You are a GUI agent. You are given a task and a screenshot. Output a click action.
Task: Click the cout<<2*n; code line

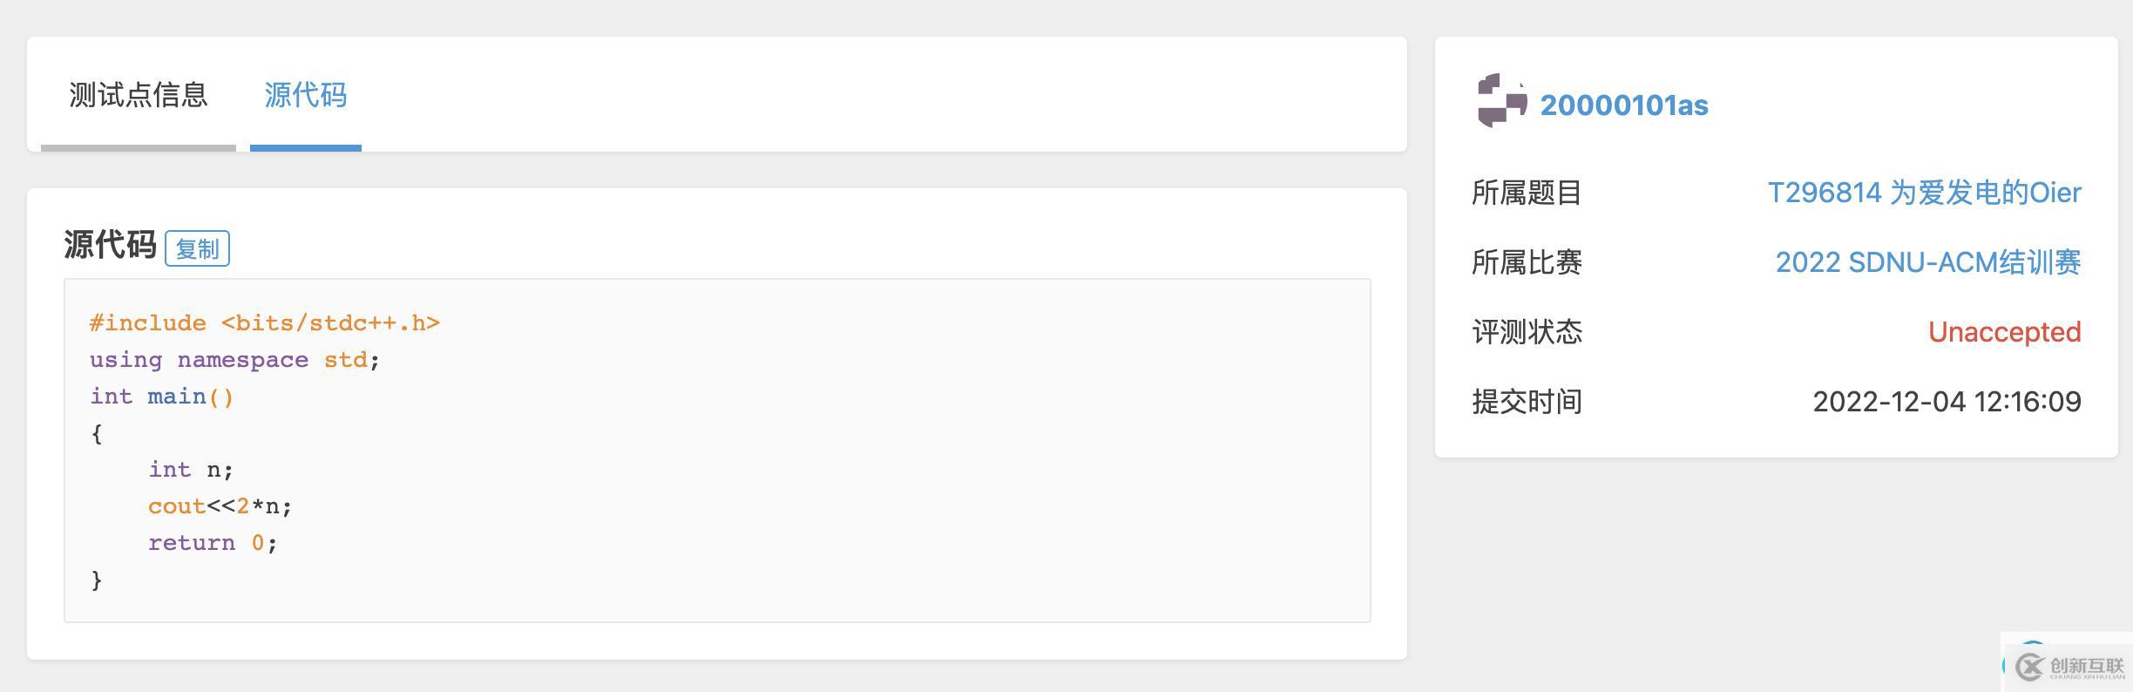coord(220,506)
